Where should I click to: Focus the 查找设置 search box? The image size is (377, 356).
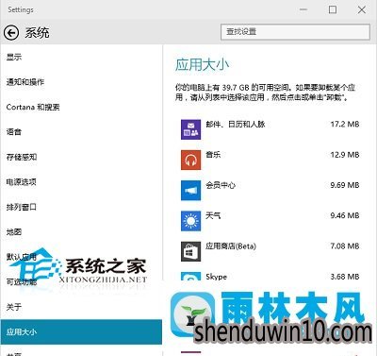pos(295,32)
